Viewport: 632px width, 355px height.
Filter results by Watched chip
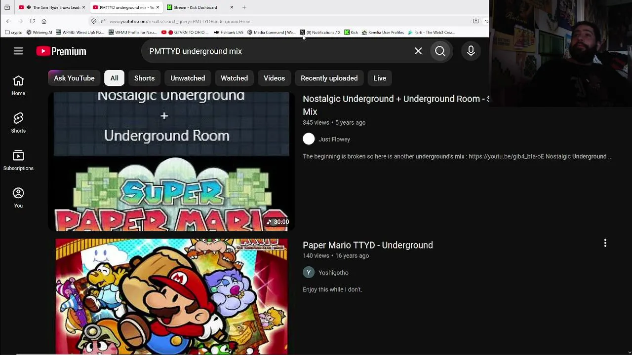(234, 78)
